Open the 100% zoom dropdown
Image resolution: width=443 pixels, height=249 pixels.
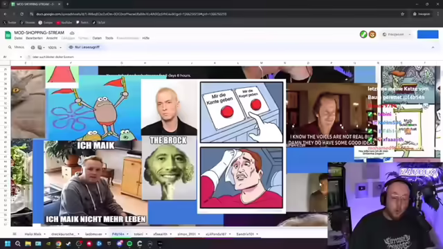point(55,48)
